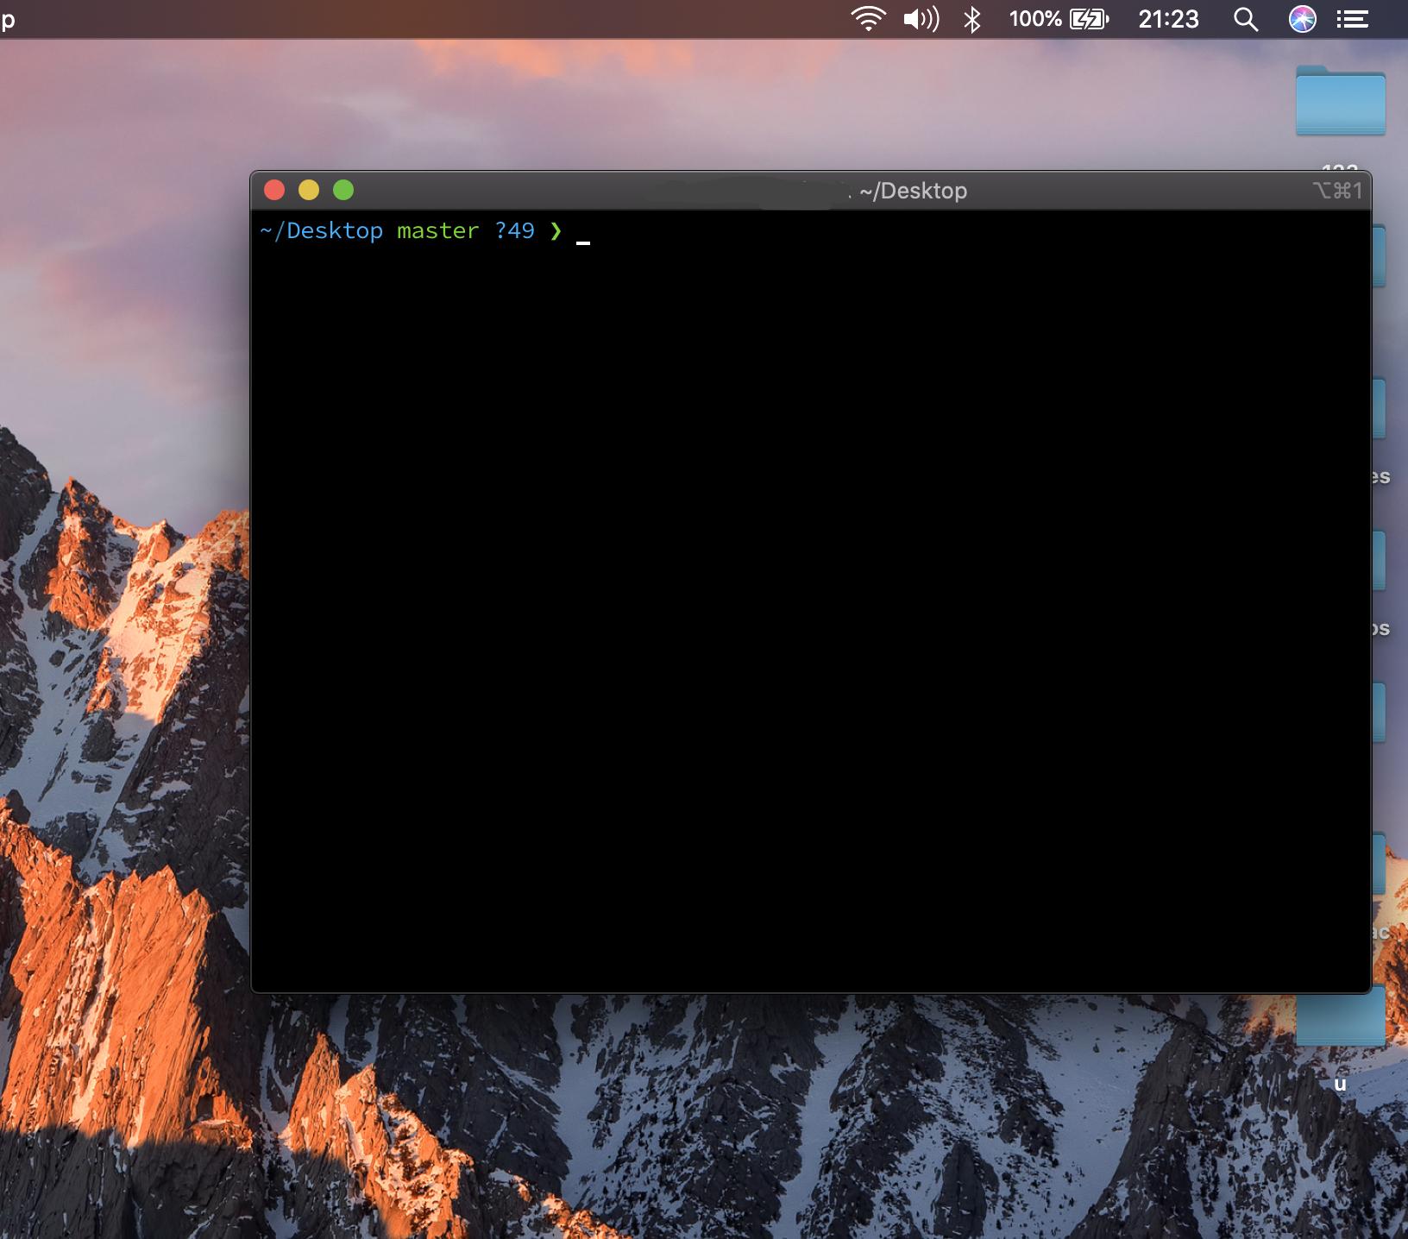Zoom the terminal with green button
The image size is (1408, 1239).
pyautogui.click(x=343, y=190)
